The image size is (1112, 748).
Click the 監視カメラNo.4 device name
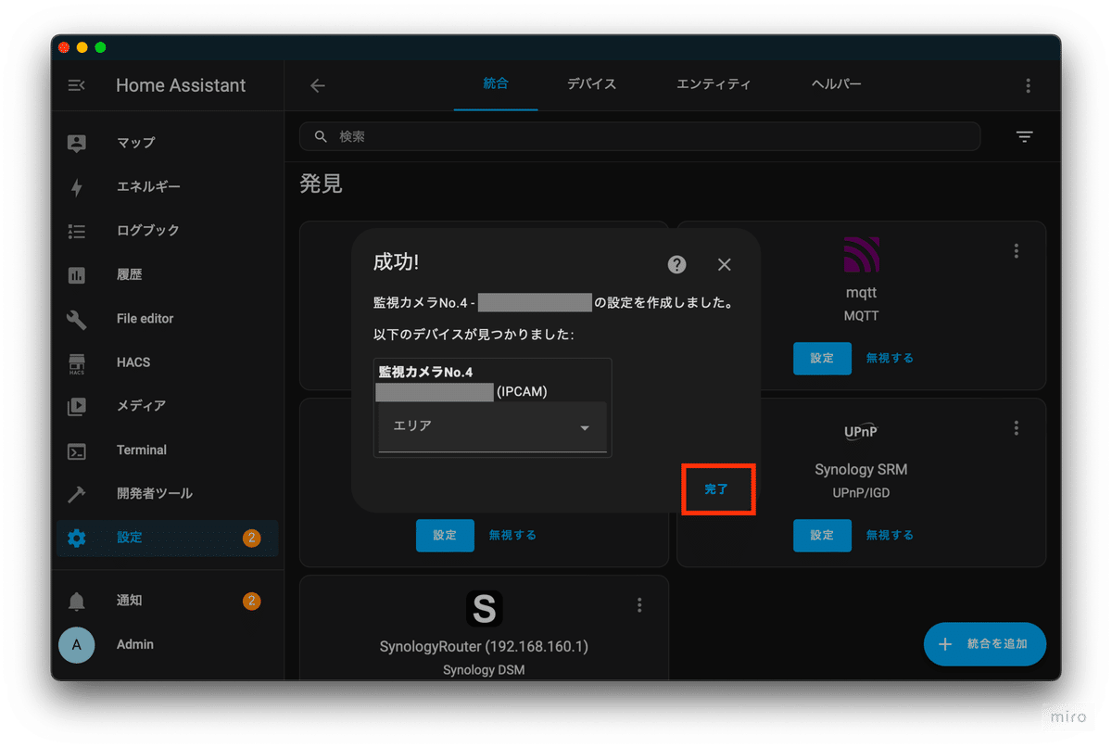coord(425,372)
